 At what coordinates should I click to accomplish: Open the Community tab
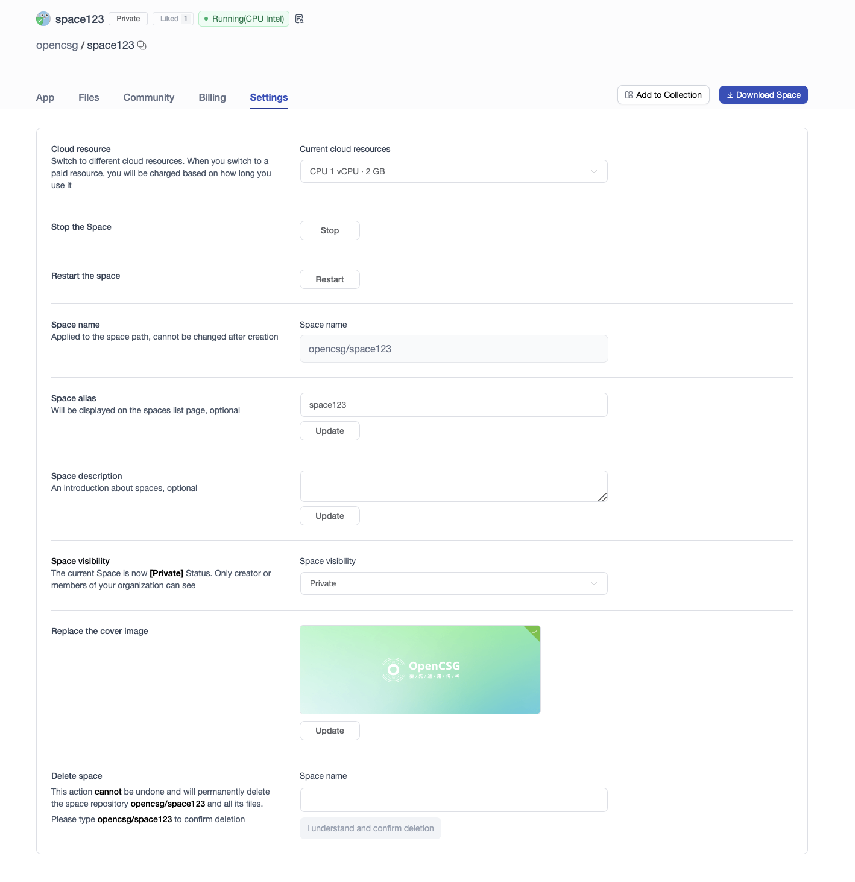pyautogui.click(x=148, y=97)
